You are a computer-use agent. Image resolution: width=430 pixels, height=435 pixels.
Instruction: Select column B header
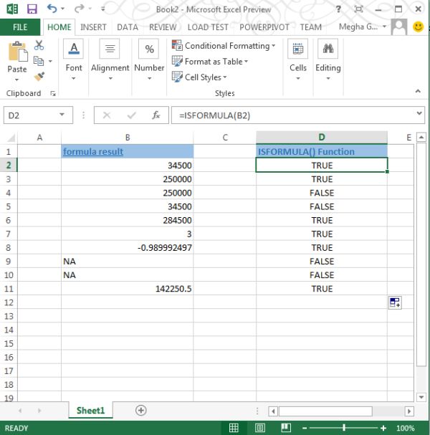[128, 138]
